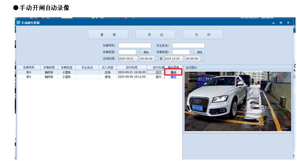The height and width of the screenshot is (161, 297).
Task: Play recording for the 进场 record
Action: pos(173,77)
